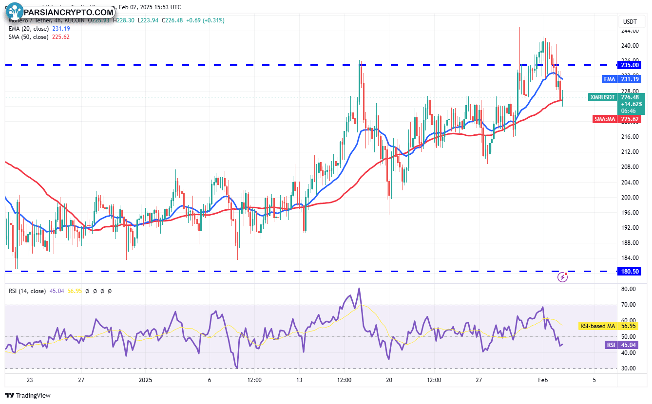Click the SMA value 225.62 in legend
The image size is (652, 404).
pos(61,37)
